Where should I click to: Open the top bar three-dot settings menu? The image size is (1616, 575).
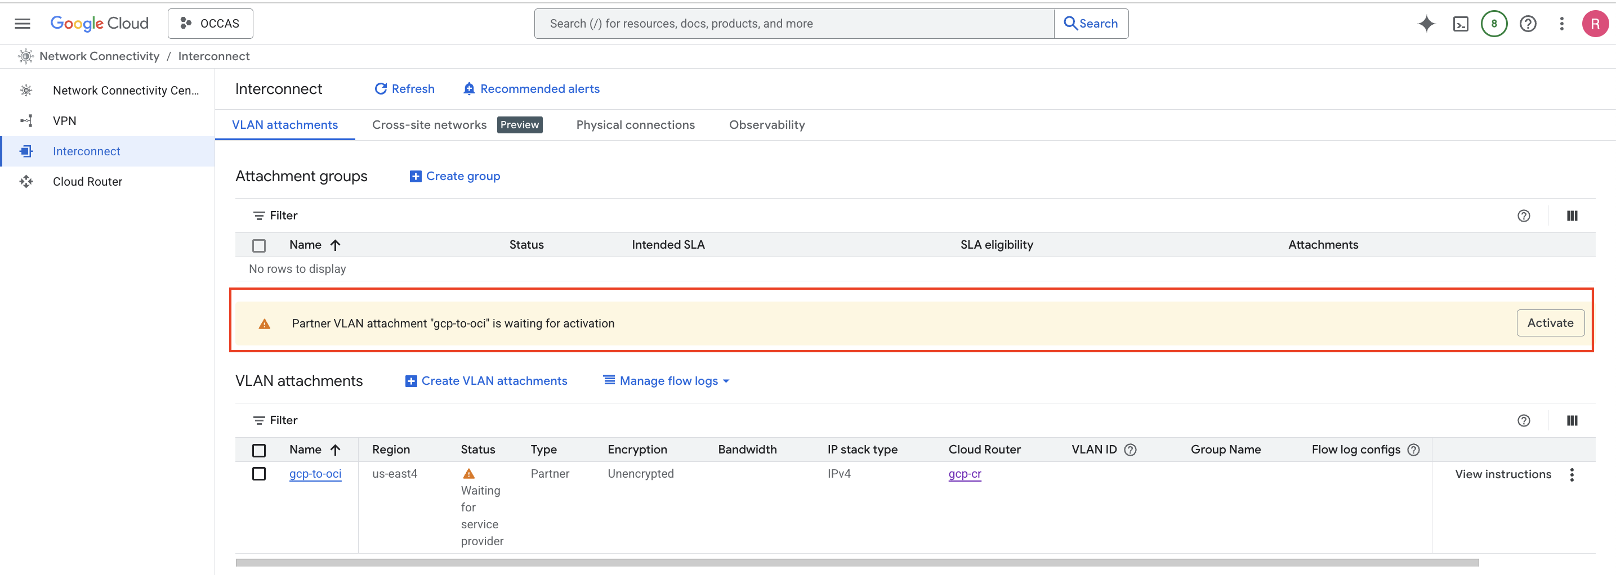click(x=1561, y=24)
